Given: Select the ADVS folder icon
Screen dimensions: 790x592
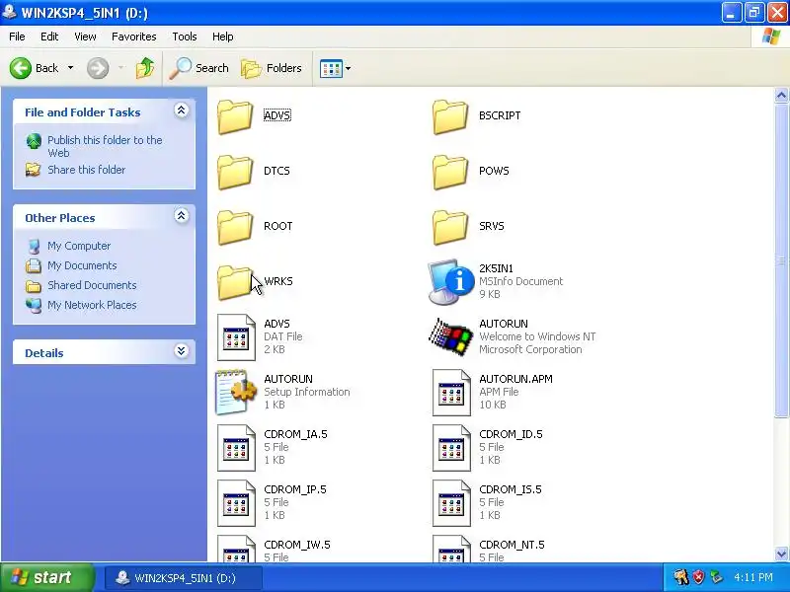Looking at the screenshot, I should pos(235,116).
